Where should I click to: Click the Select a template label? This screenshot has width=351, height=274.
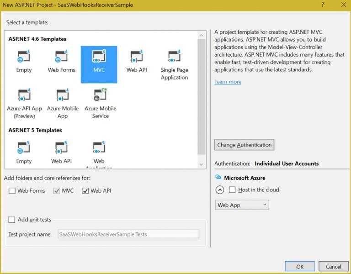point(27,22)
